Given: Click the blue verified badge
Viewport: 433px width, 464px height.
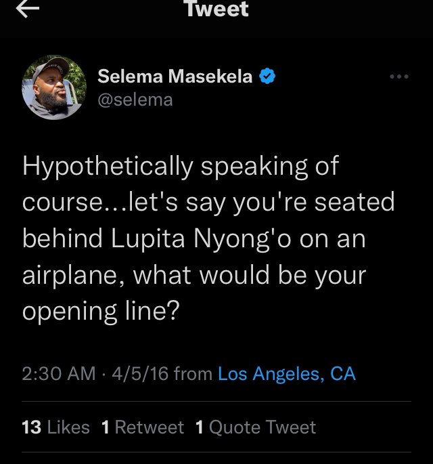Looking at the screenshot, I should 267,77.
